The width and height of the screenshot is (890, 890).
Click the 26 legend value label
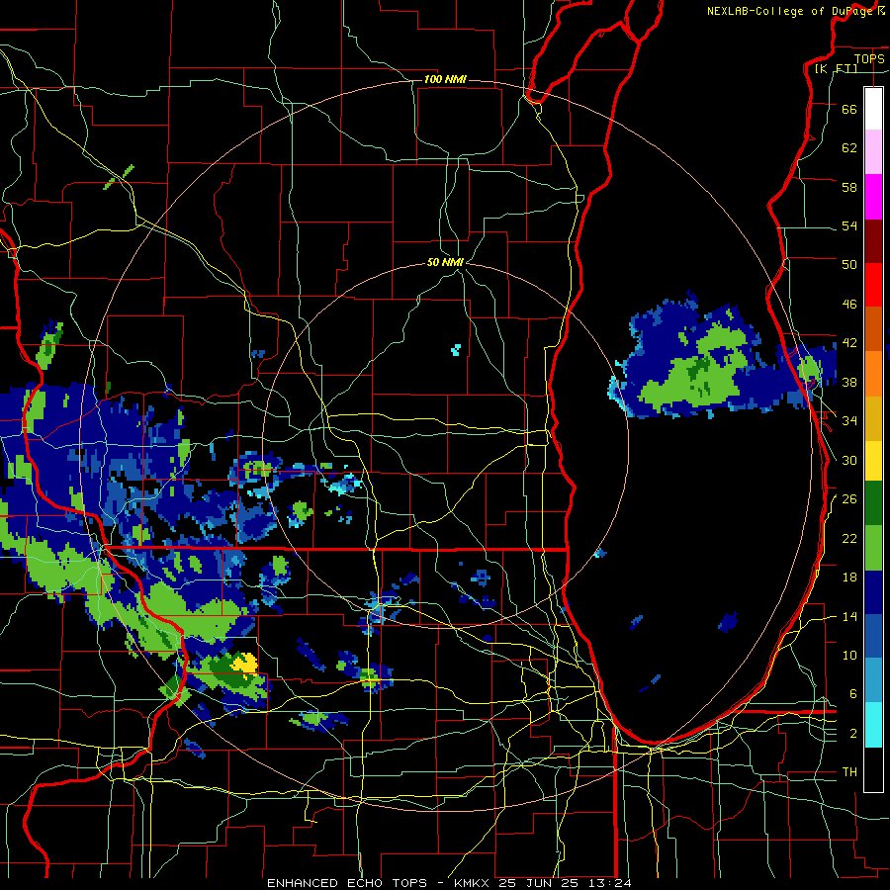point(849,499)
